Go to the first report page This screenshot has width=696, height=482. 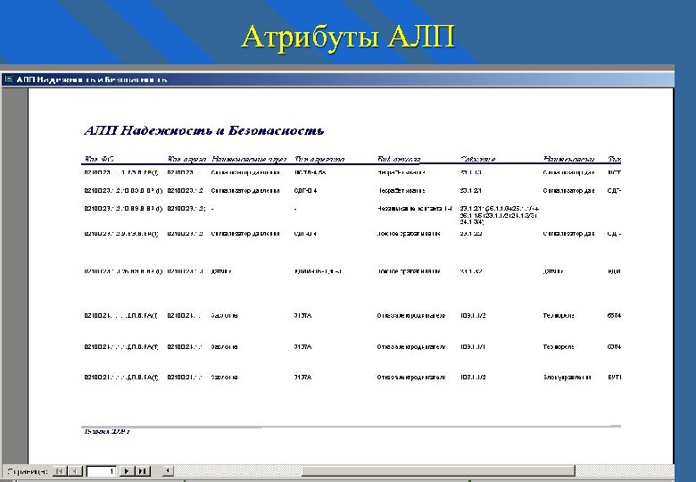click(60, 471)
